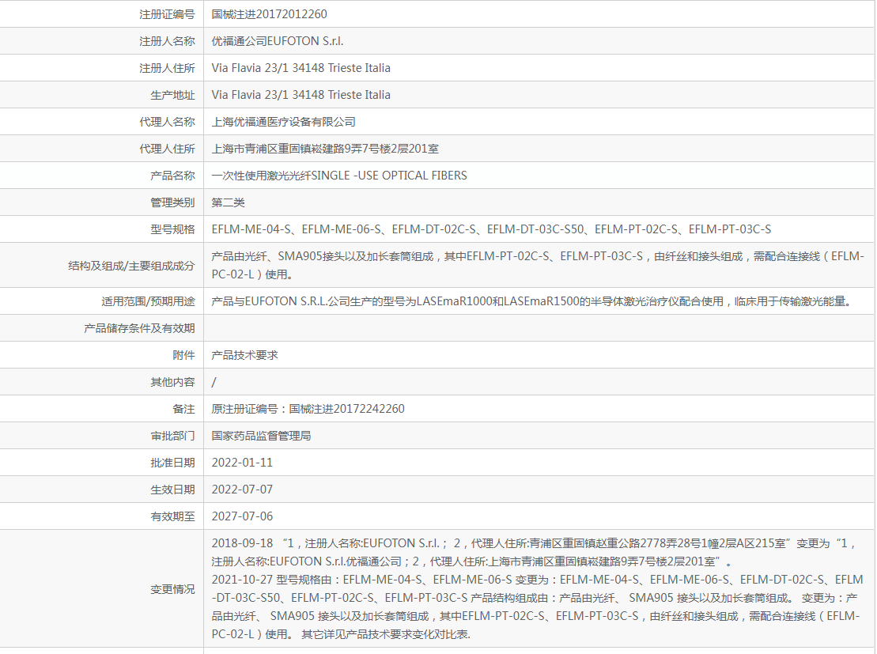Select agent name 上海优福通医疗设备有限公司
877x654 pixels.
click(x=284, y=122)
